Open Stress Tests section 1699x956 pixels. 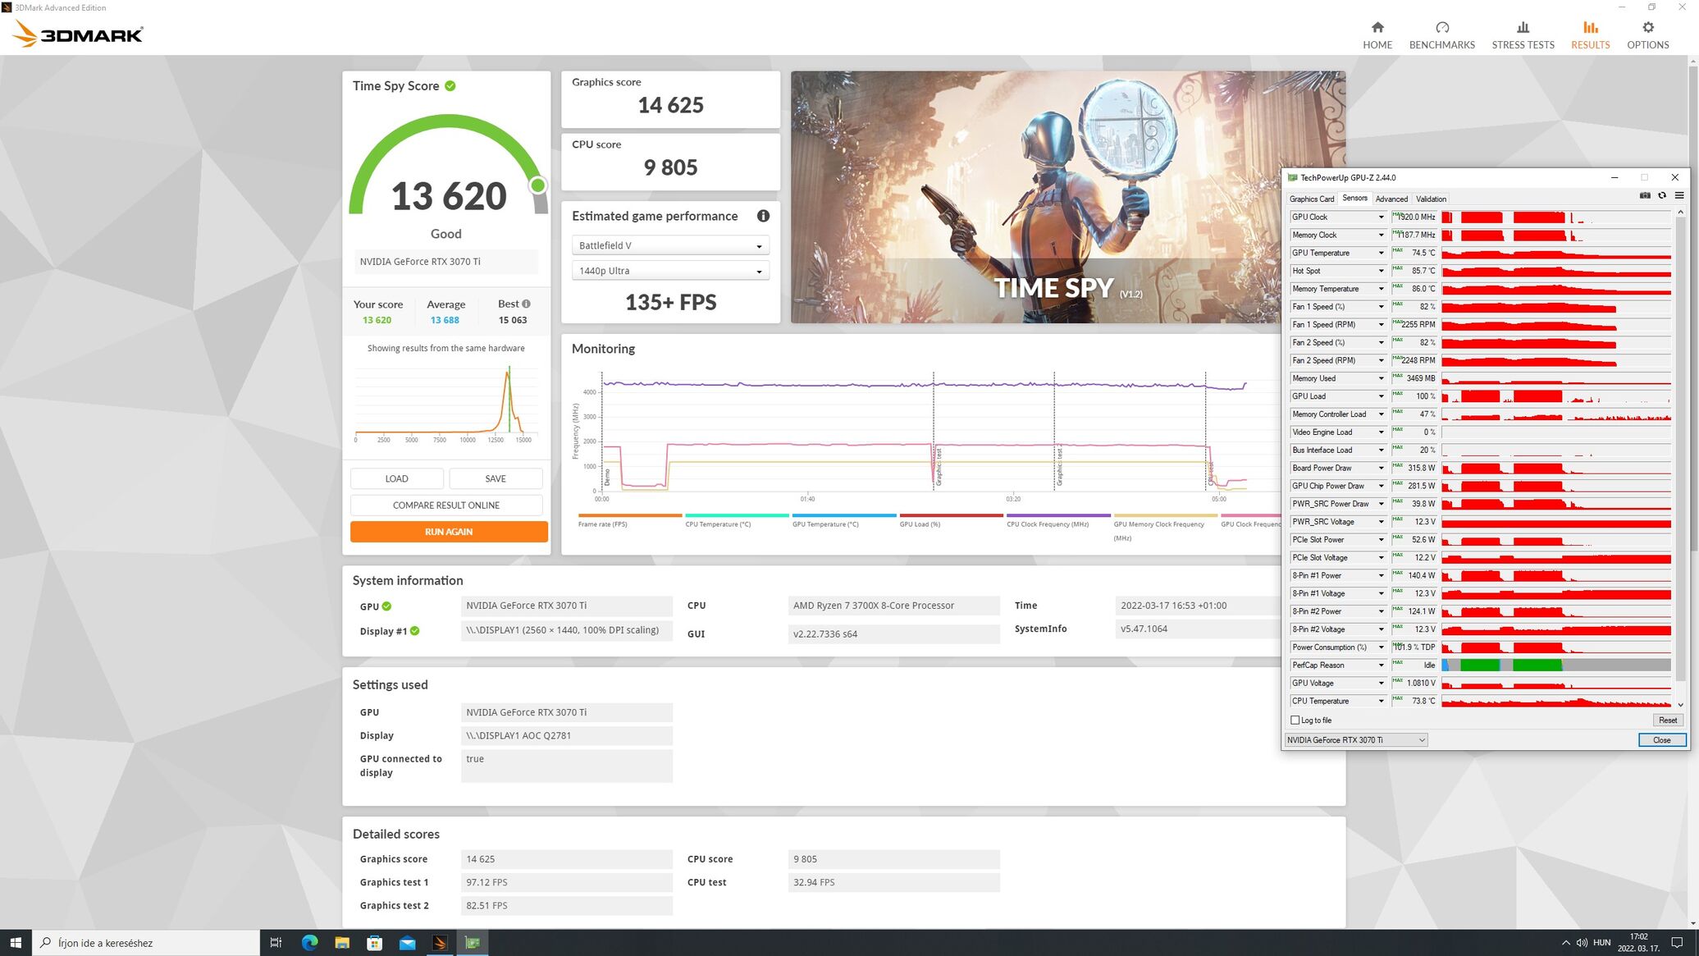1523,35
